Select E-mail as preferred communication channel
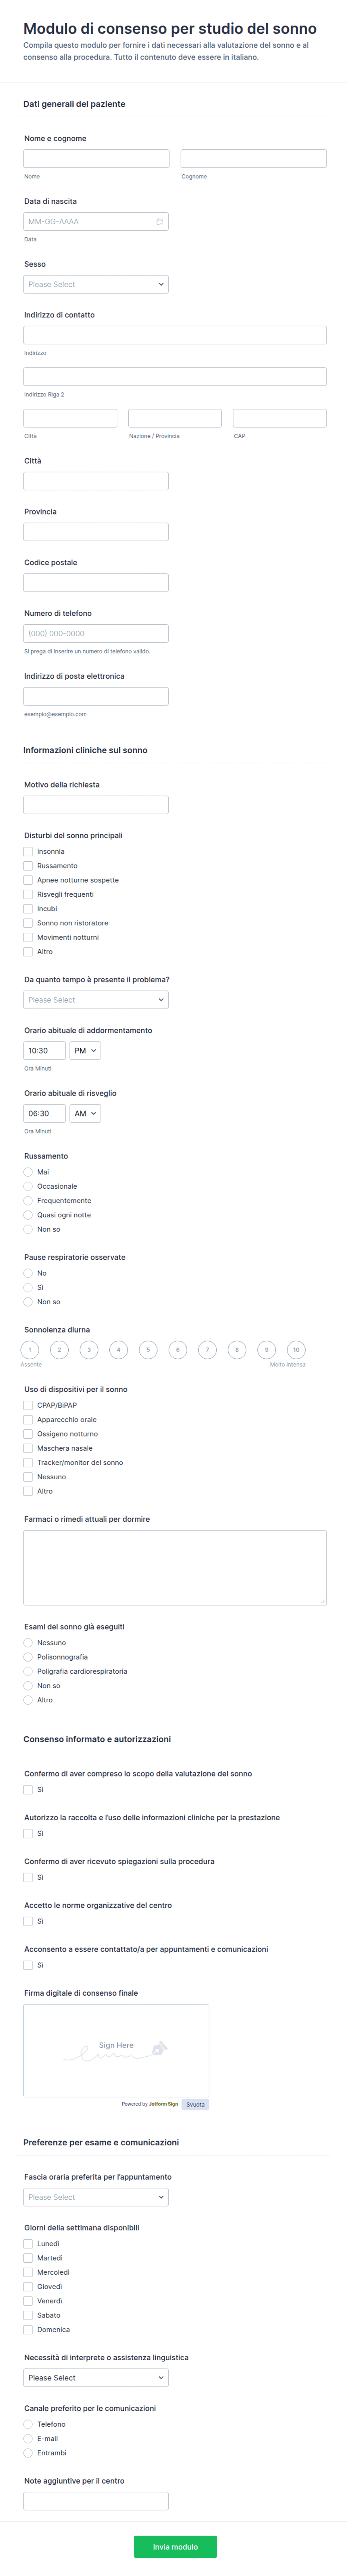Viewport: 347px width, 2576px height. pos(28,2438)
